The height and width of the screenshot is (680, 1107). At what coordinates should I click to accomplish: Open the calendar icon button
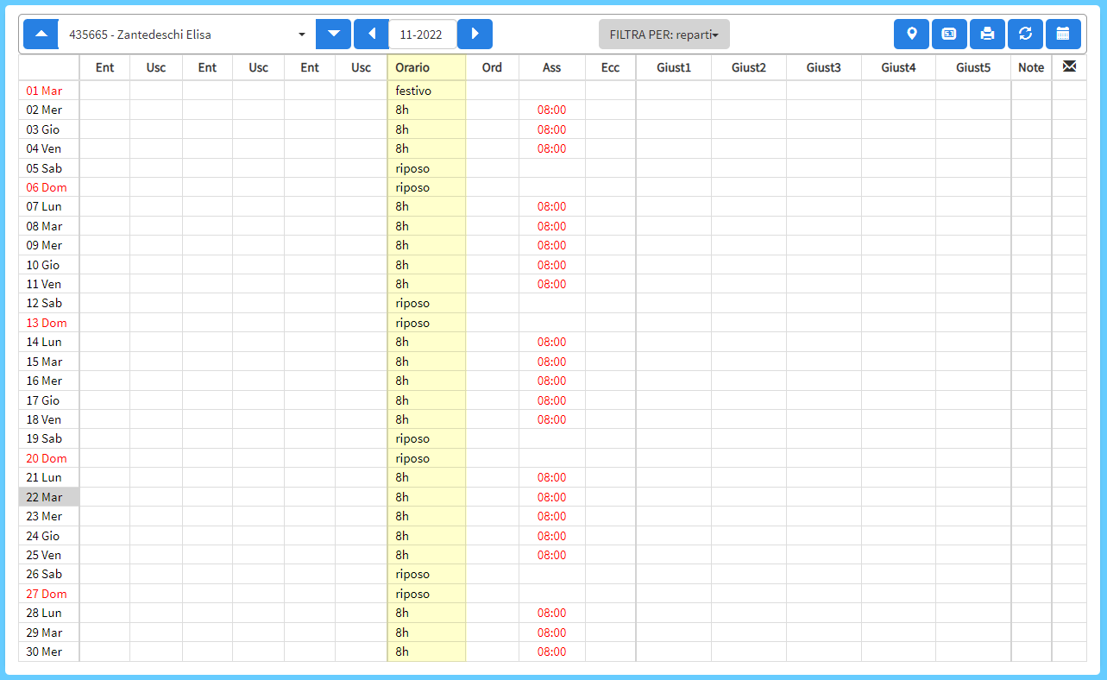coord(1063,34)
